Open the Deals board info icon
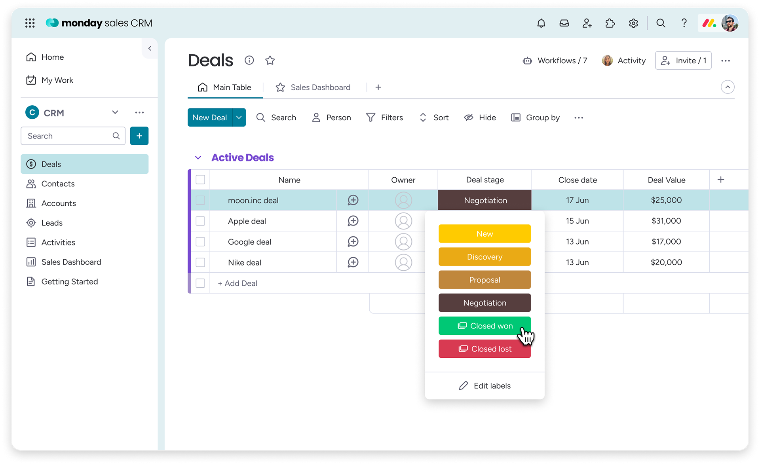Viewport: 760px width, 465px height. tap(249, 61)
